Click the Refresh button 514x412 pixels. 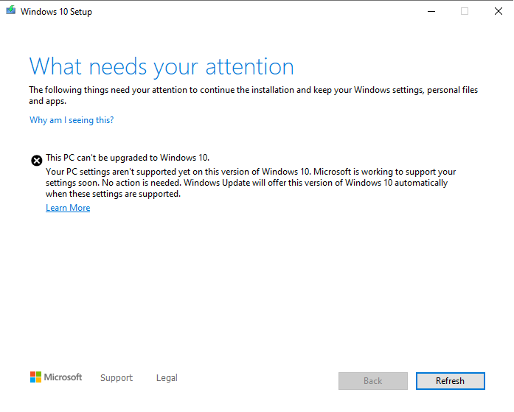pos(451,381)
